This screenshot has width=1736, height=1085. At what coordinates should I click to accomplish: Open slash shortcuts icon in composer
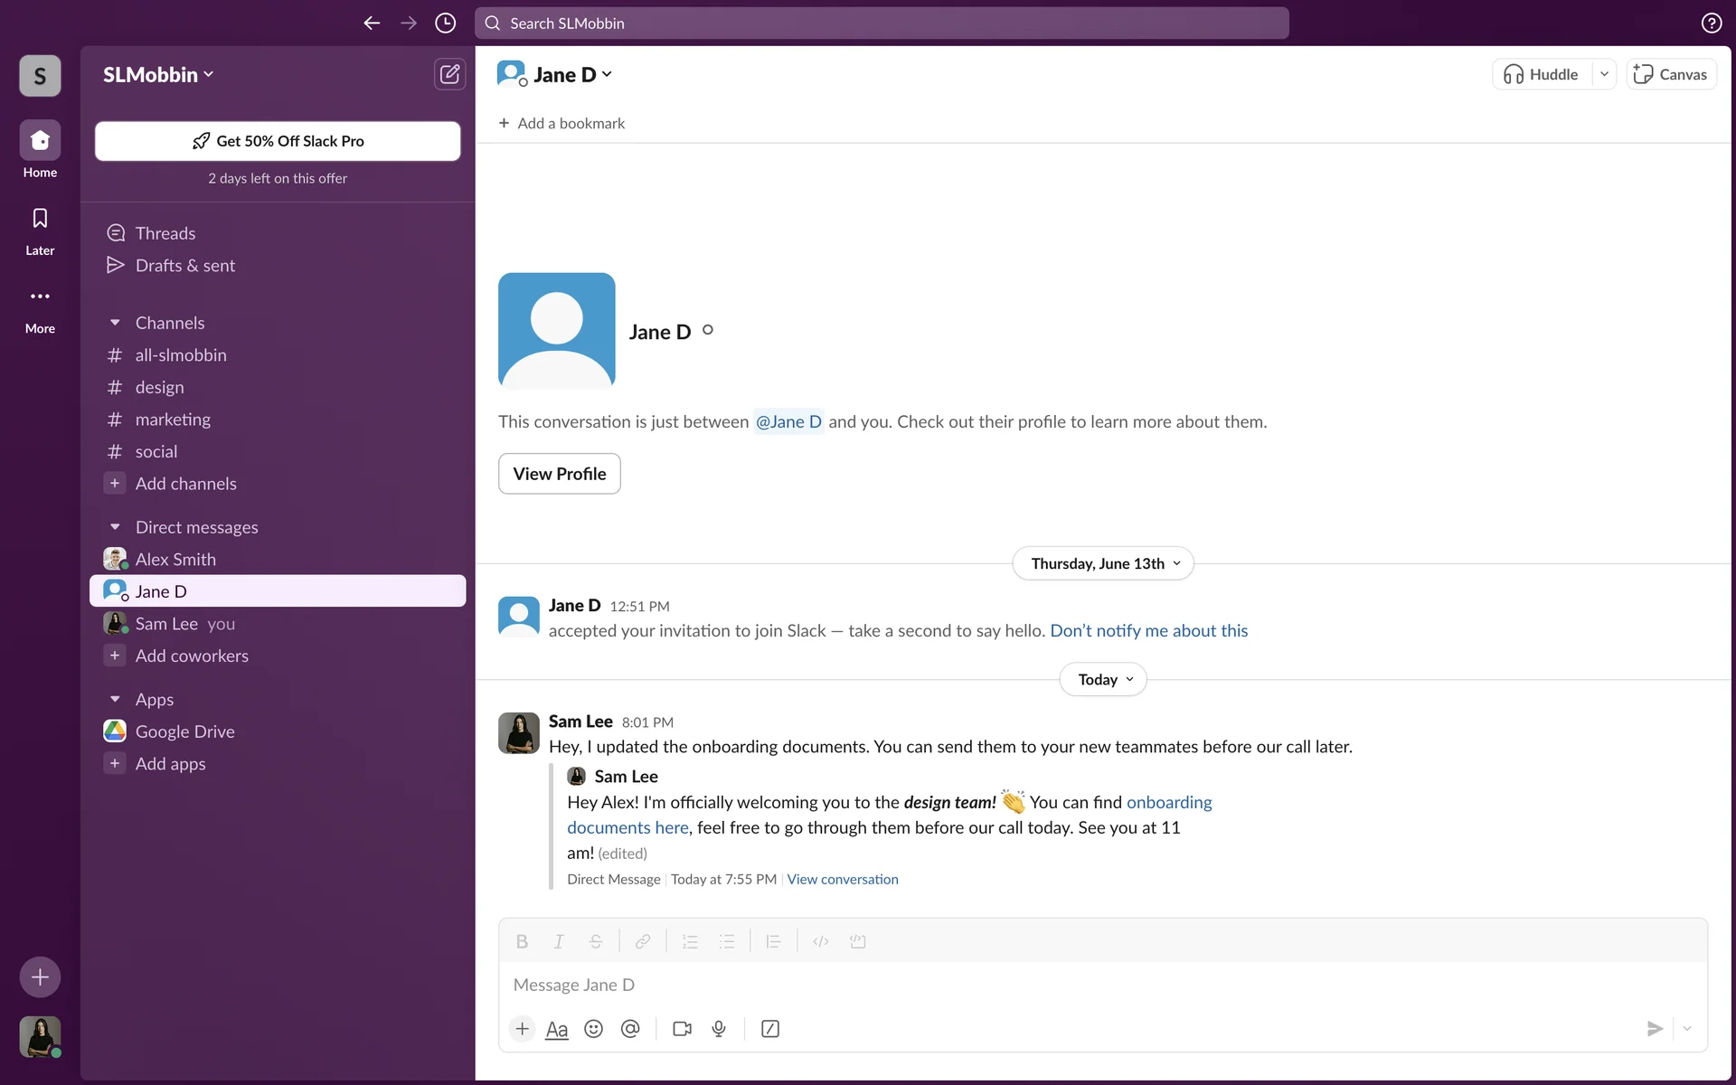(769, 1029)
